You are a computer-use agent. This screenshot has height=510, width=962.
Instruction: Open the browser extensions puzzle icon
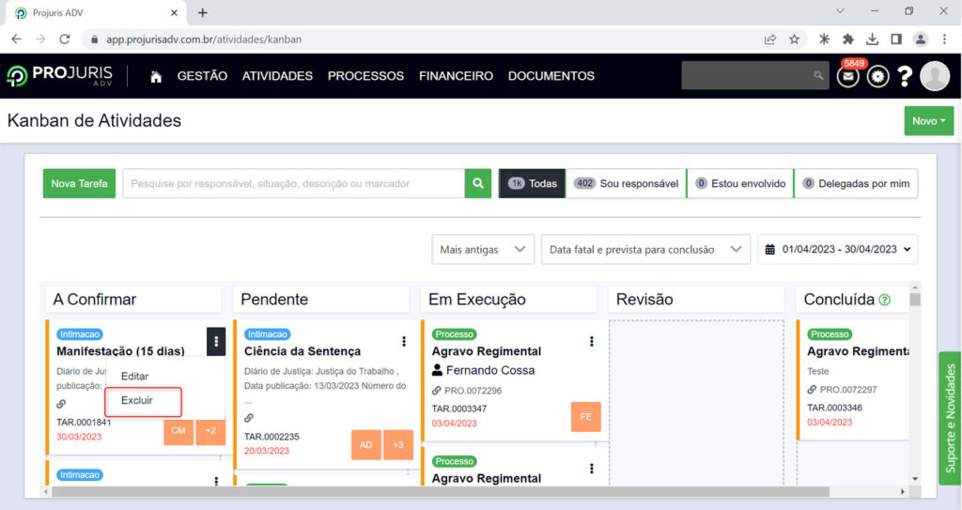pyautogui.click(x=848, y=39)
